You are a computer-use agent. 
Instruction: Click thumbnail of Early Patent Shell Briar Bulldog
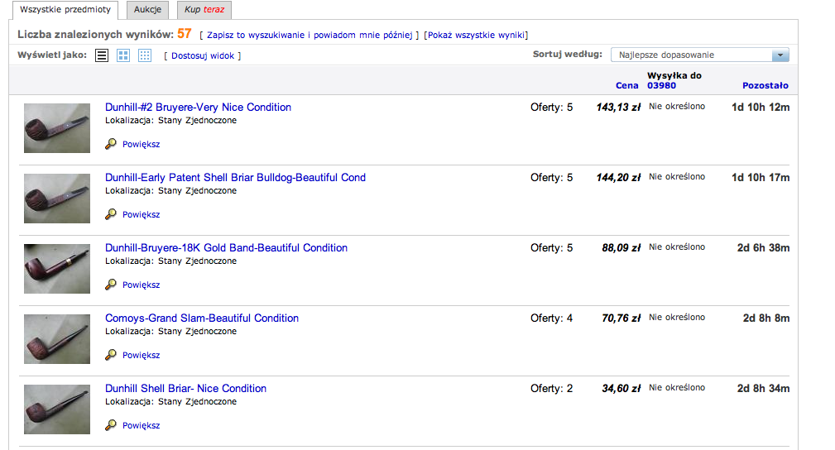57,198
